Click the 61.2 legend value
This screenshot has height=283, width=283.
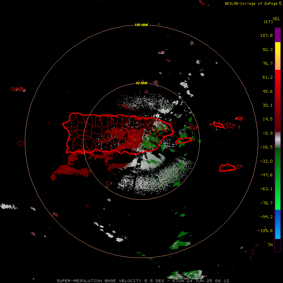point(268,77)
